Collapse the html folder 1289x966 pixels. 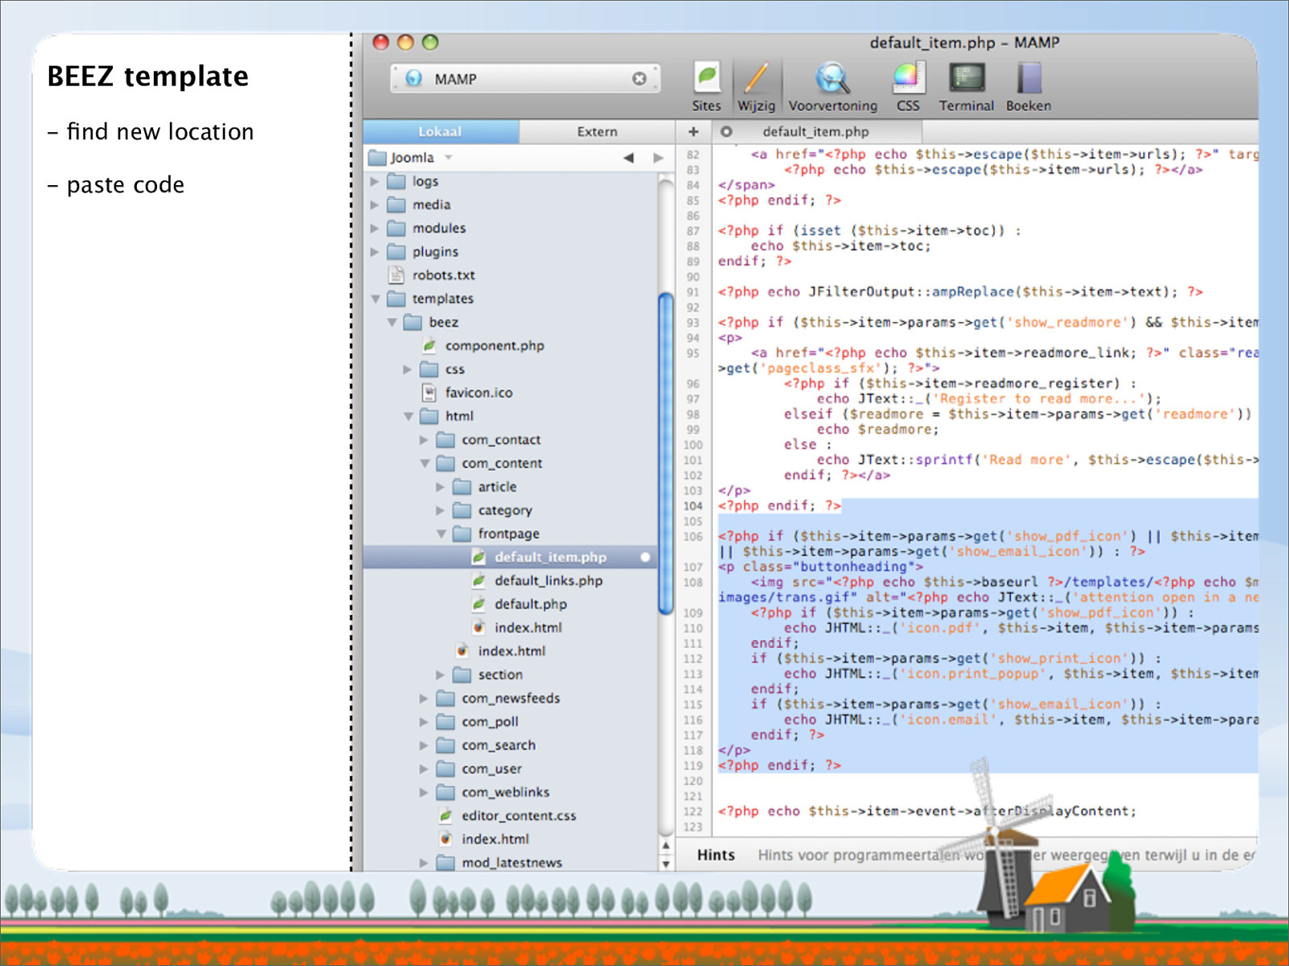pos(408,416)
